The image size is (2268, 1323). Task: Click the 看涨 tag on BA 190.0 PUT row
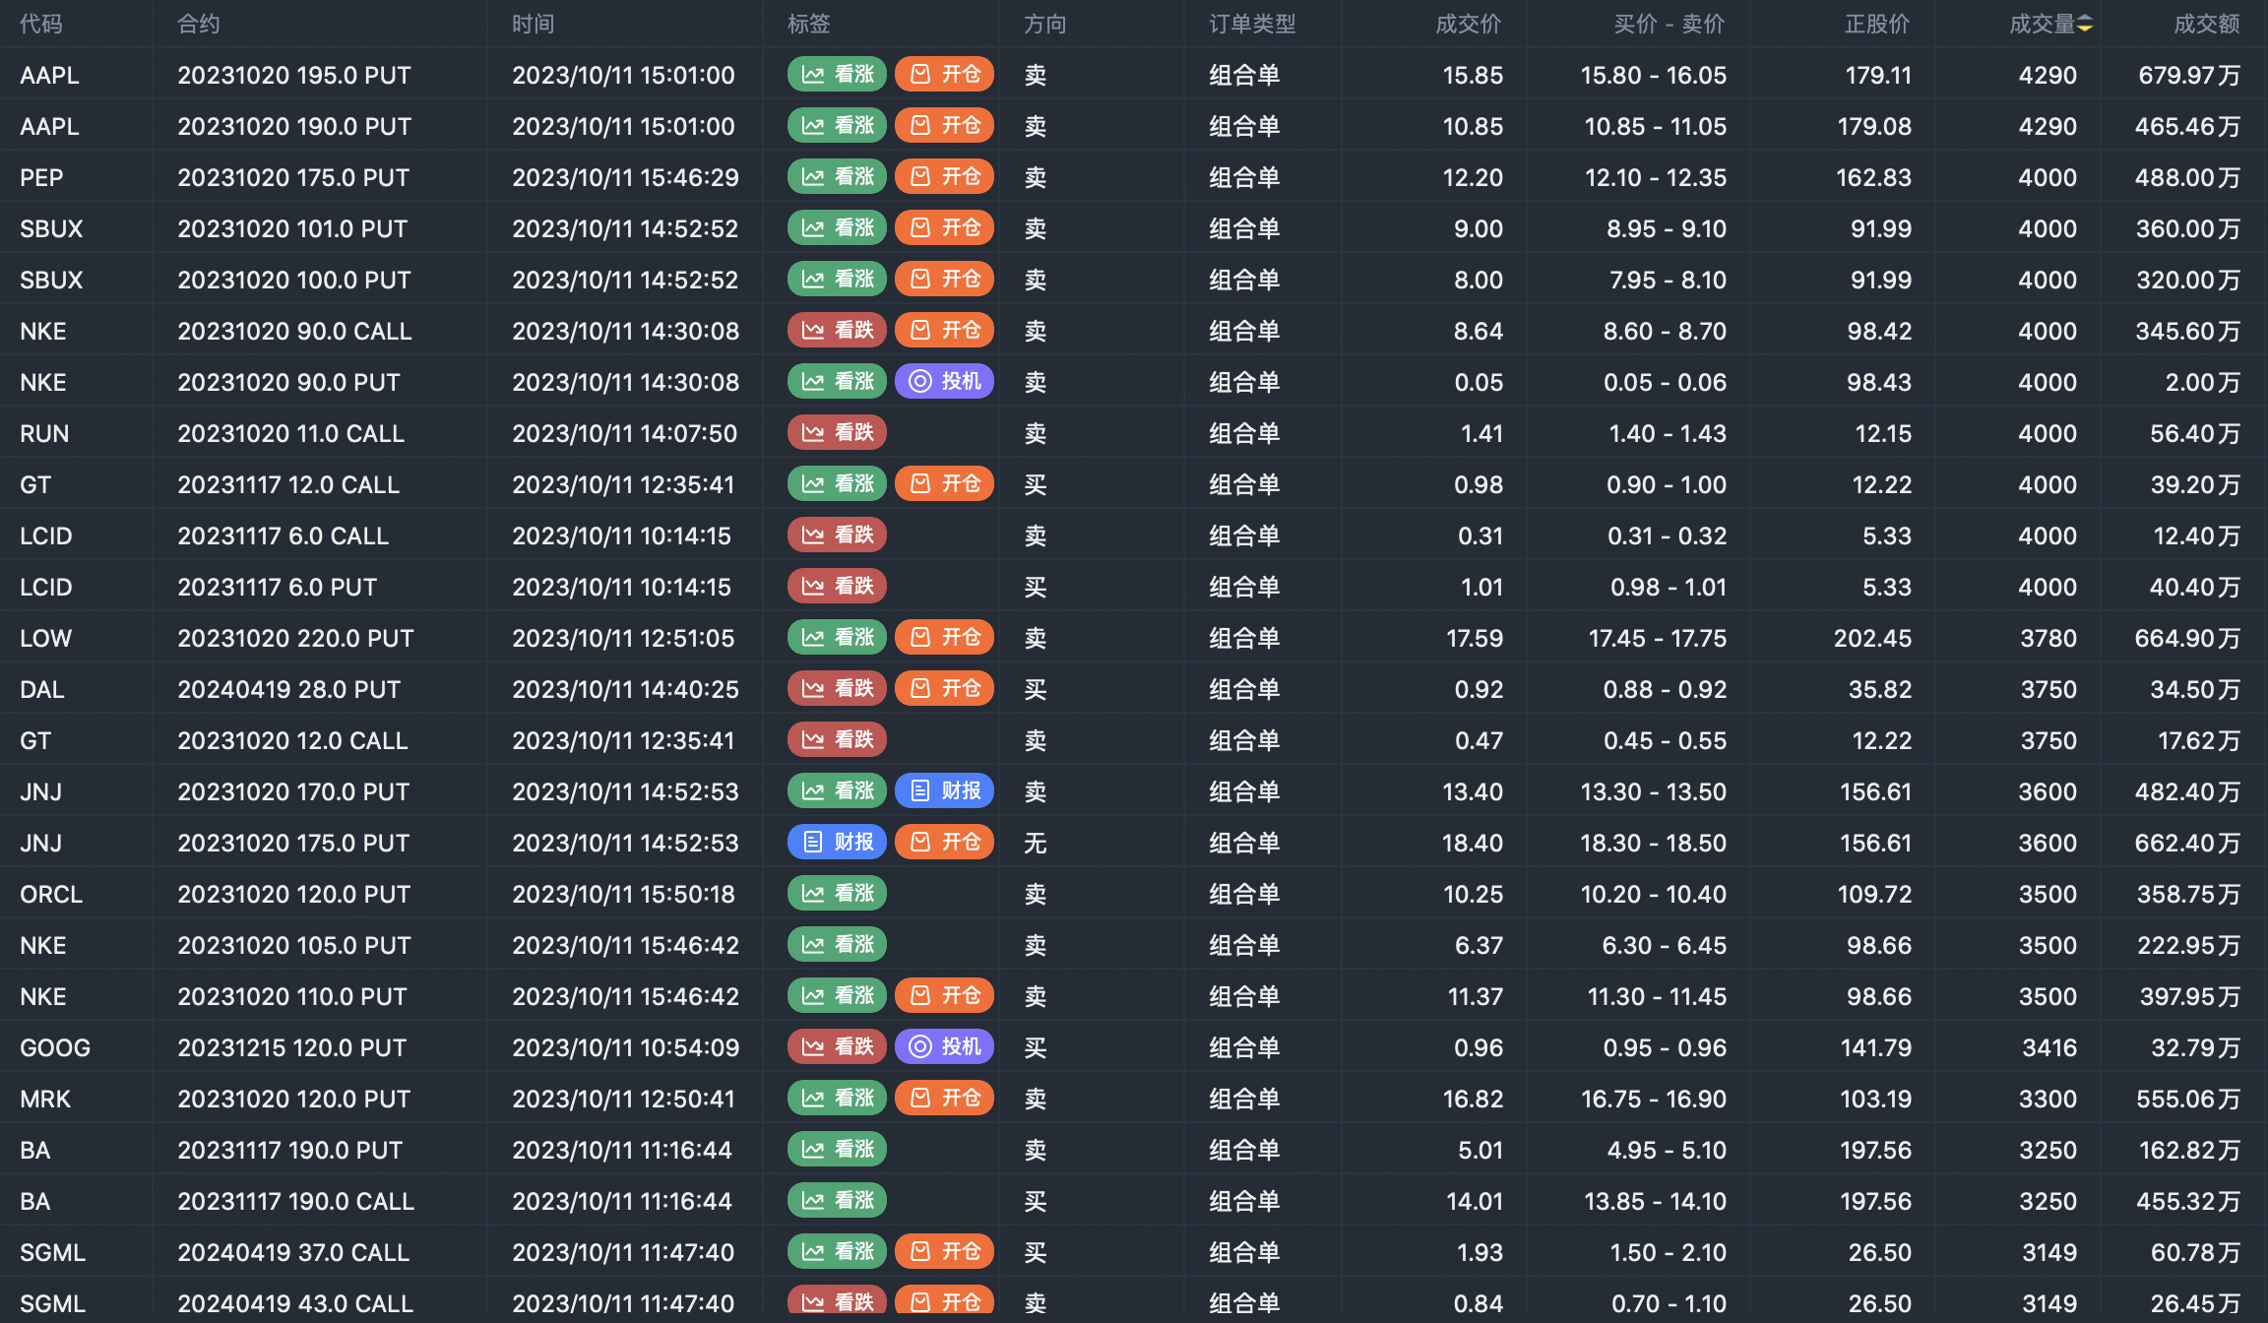[837, 1150]
